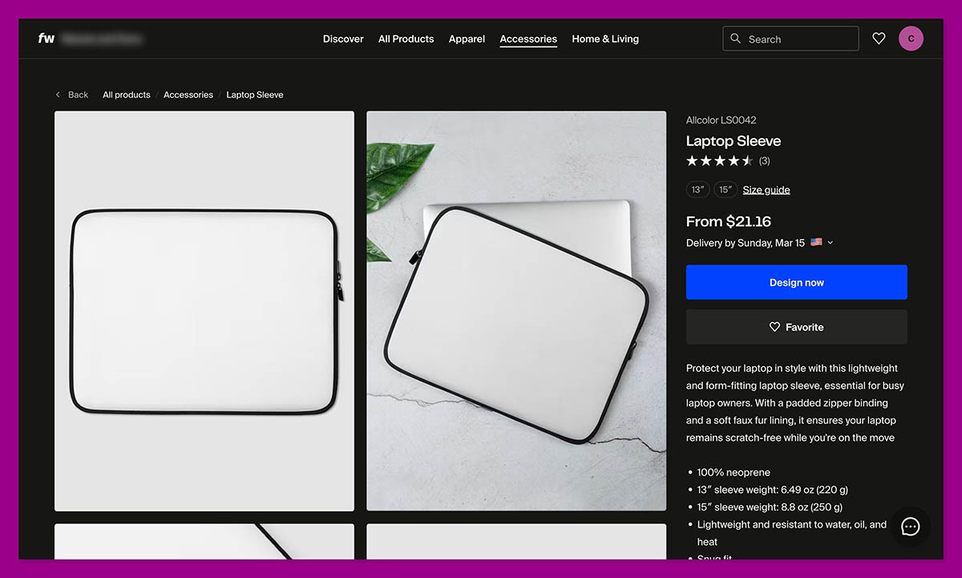Click the fw logo in the header
Viewport: 962px width, 578px height.
[x=46, y=38]
